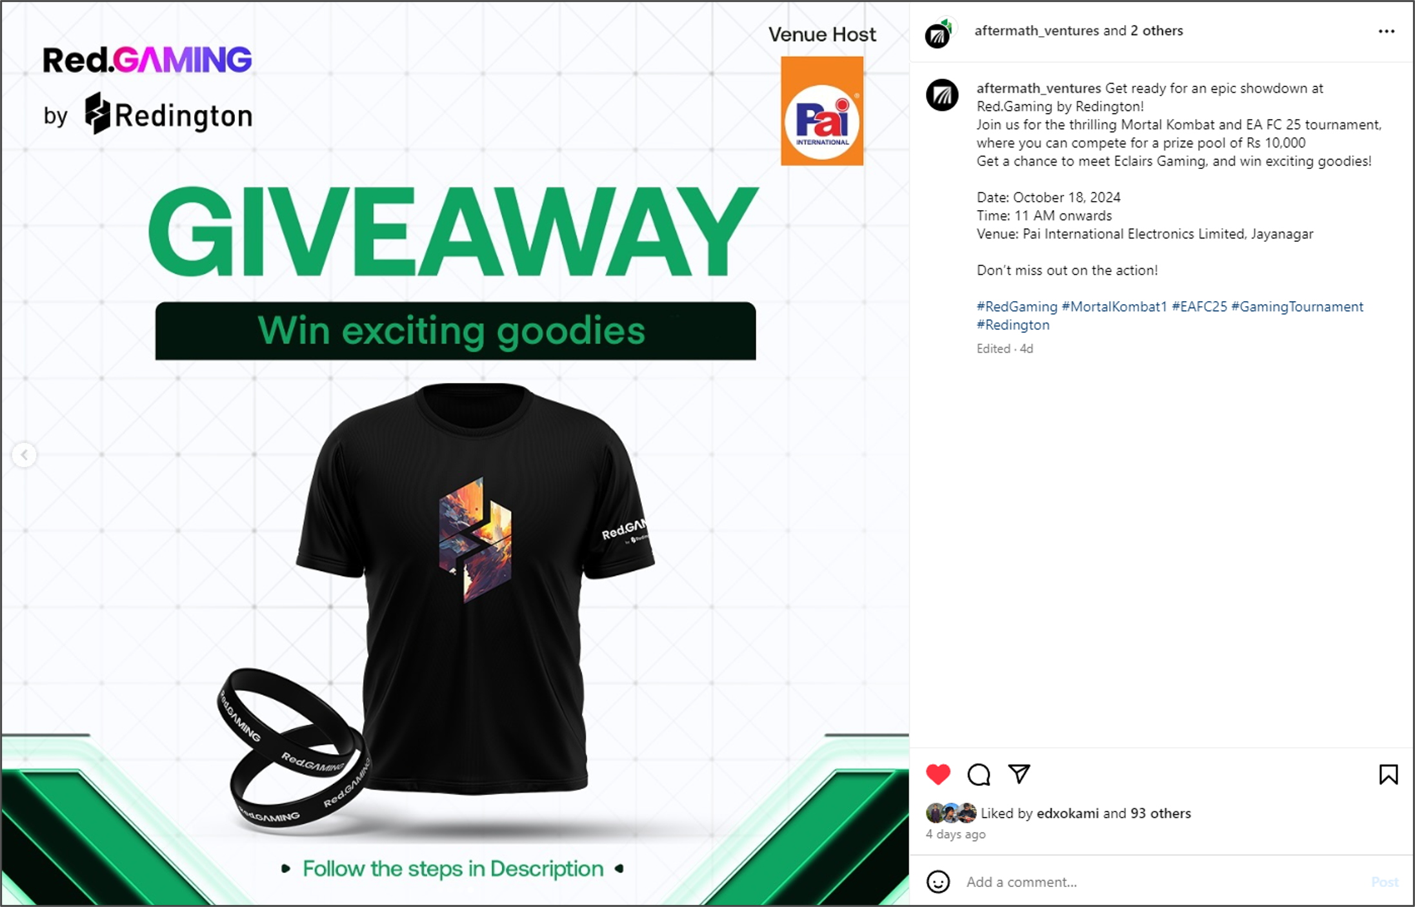Show the '2 others' collaborators list

pos(1156,31)
